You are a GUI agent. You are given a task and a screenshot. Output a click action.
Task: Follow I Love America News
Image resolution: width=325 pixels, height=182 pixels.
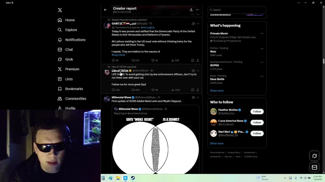[x=257, y=123]
